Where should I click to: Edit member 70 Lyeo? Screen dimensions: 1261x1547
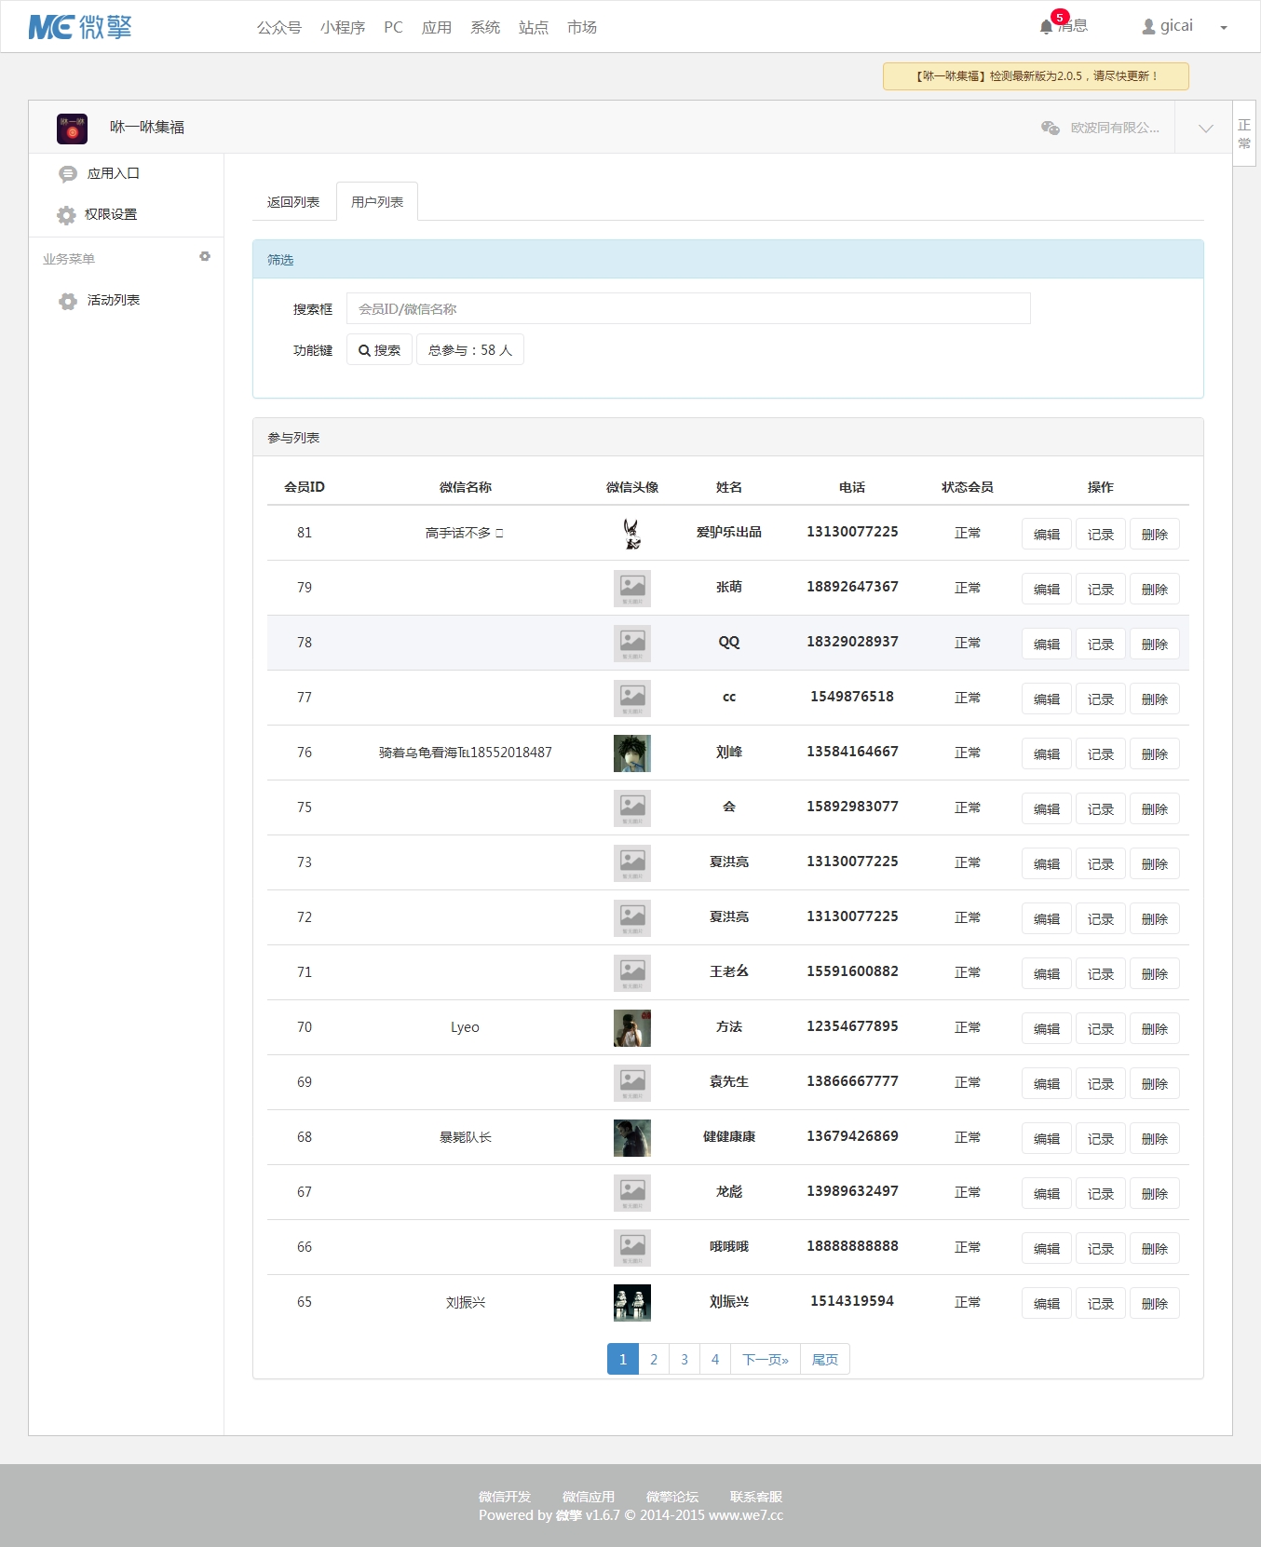(1047, 1029)
